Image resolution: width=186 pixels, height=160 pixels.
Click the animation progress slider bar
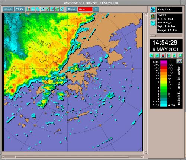(x=166, y=36)
